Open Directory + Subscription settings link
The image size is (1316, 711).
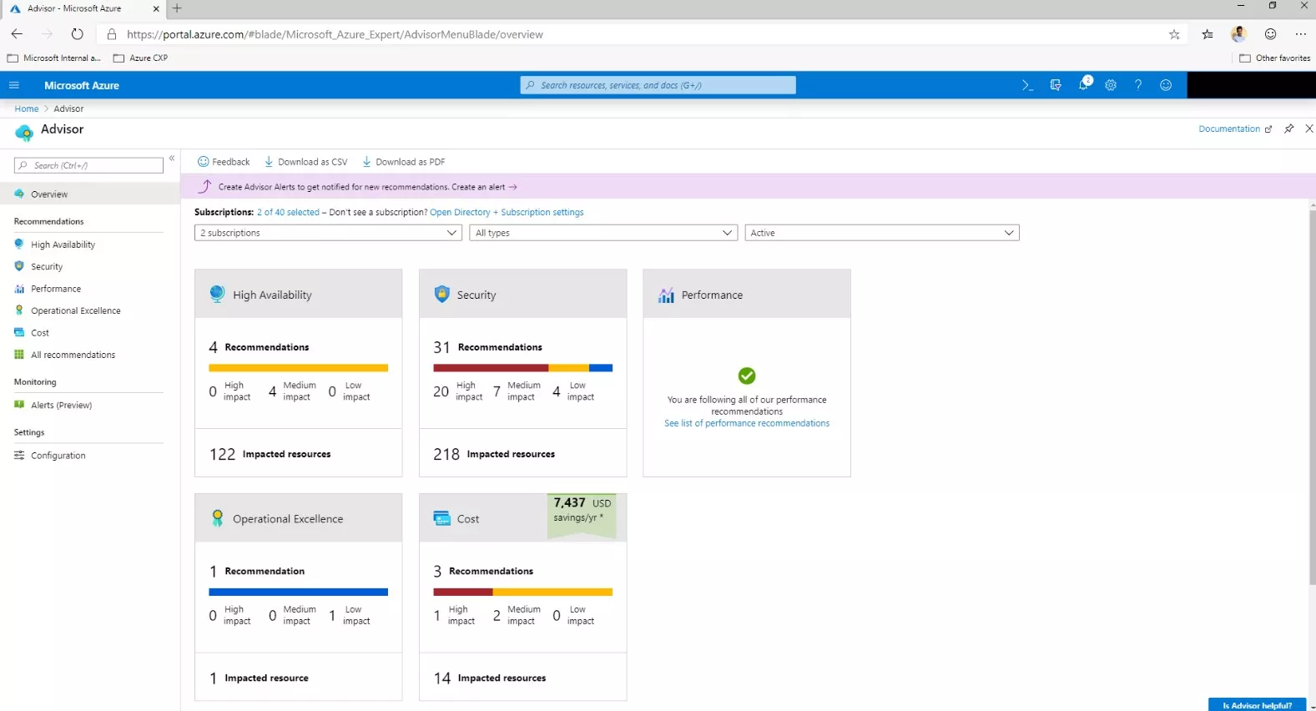[507, 213]
